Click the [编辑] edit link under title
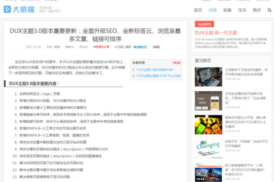 click(x=156, y=47)
